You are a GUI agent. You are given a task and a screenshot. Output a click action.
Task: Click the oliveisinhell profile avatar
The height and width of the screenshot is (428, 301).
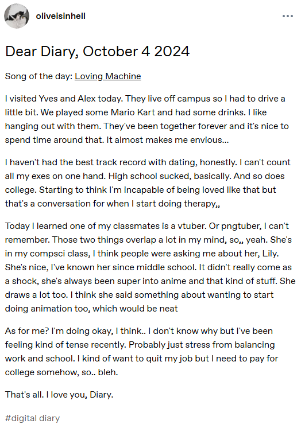[x=17, y=16]
